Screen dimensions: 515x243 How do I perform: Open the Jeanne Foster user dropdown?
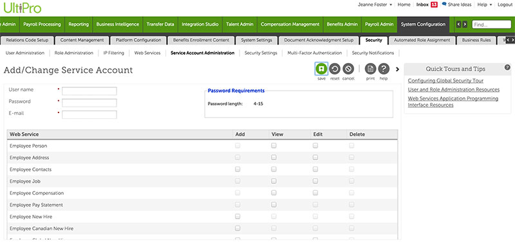pos(375,4)
